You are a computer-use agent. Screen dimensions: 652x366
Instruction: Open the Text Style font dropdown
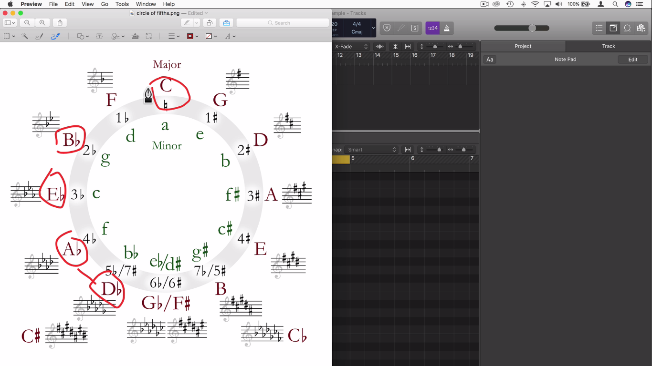[231, 36]
